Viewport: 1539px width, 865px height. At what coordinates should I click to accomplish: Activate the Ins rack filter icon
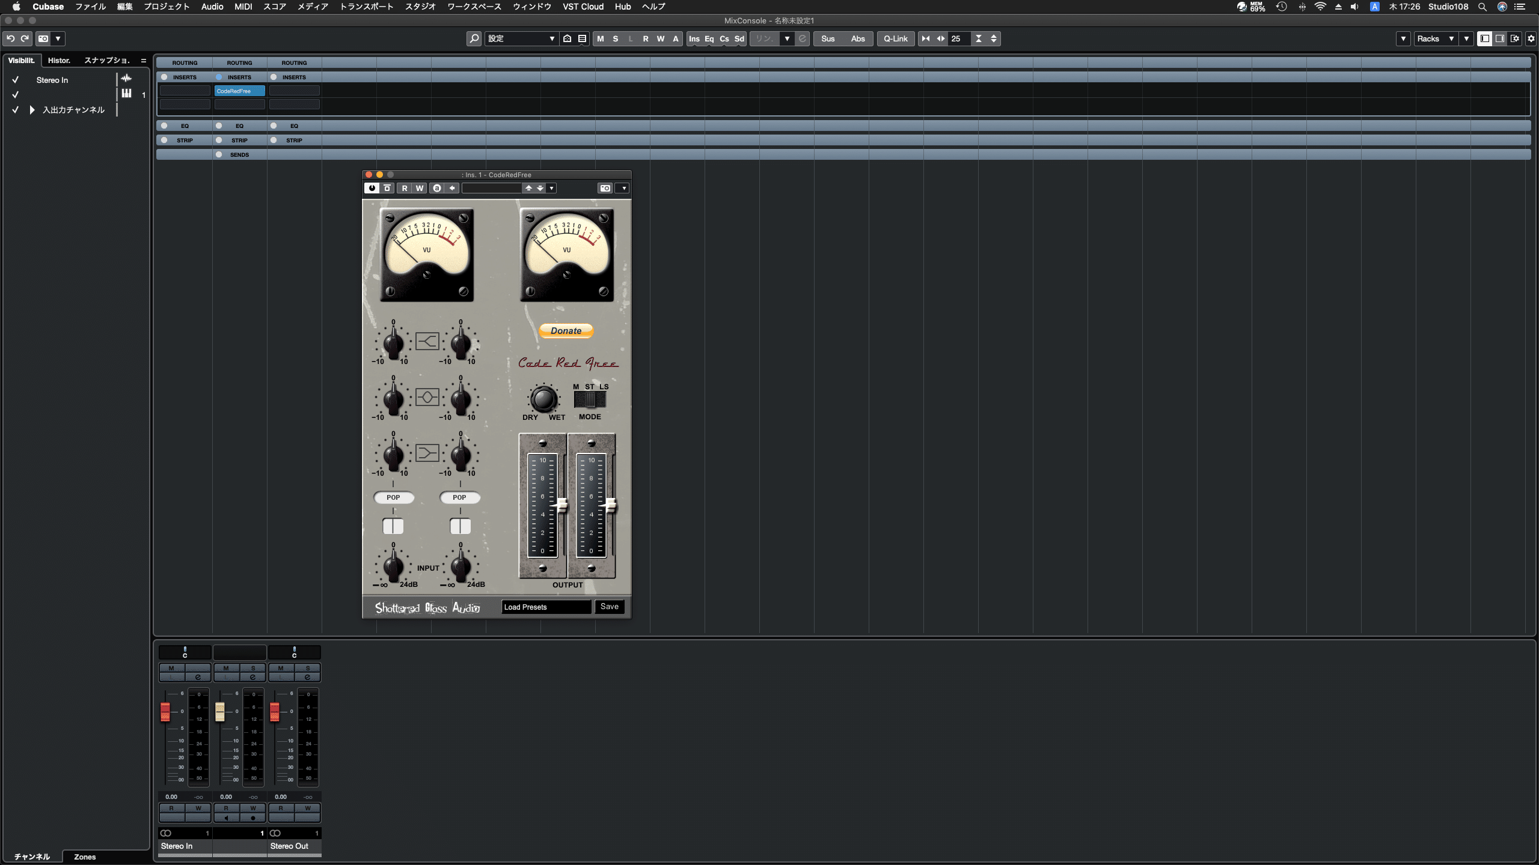coord(694,38)
